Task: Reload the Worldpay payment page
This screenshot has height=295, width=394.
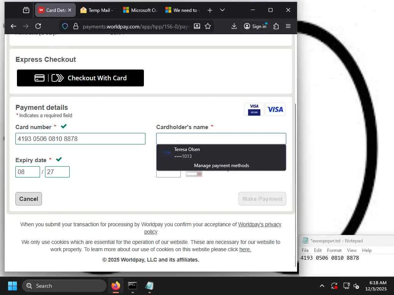Action: [x=38, y=26]
